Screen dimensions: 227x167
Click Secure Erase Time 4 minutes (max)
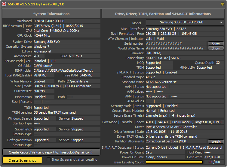click(184, 115)
